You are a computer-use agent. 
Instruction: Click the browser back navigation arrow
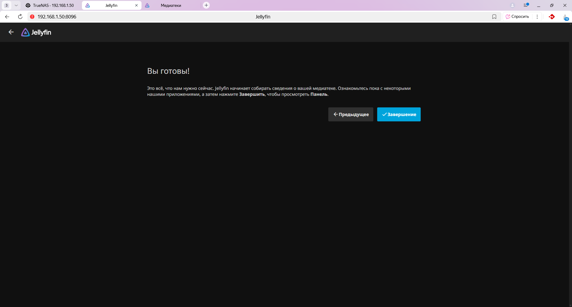click(7, 17)
